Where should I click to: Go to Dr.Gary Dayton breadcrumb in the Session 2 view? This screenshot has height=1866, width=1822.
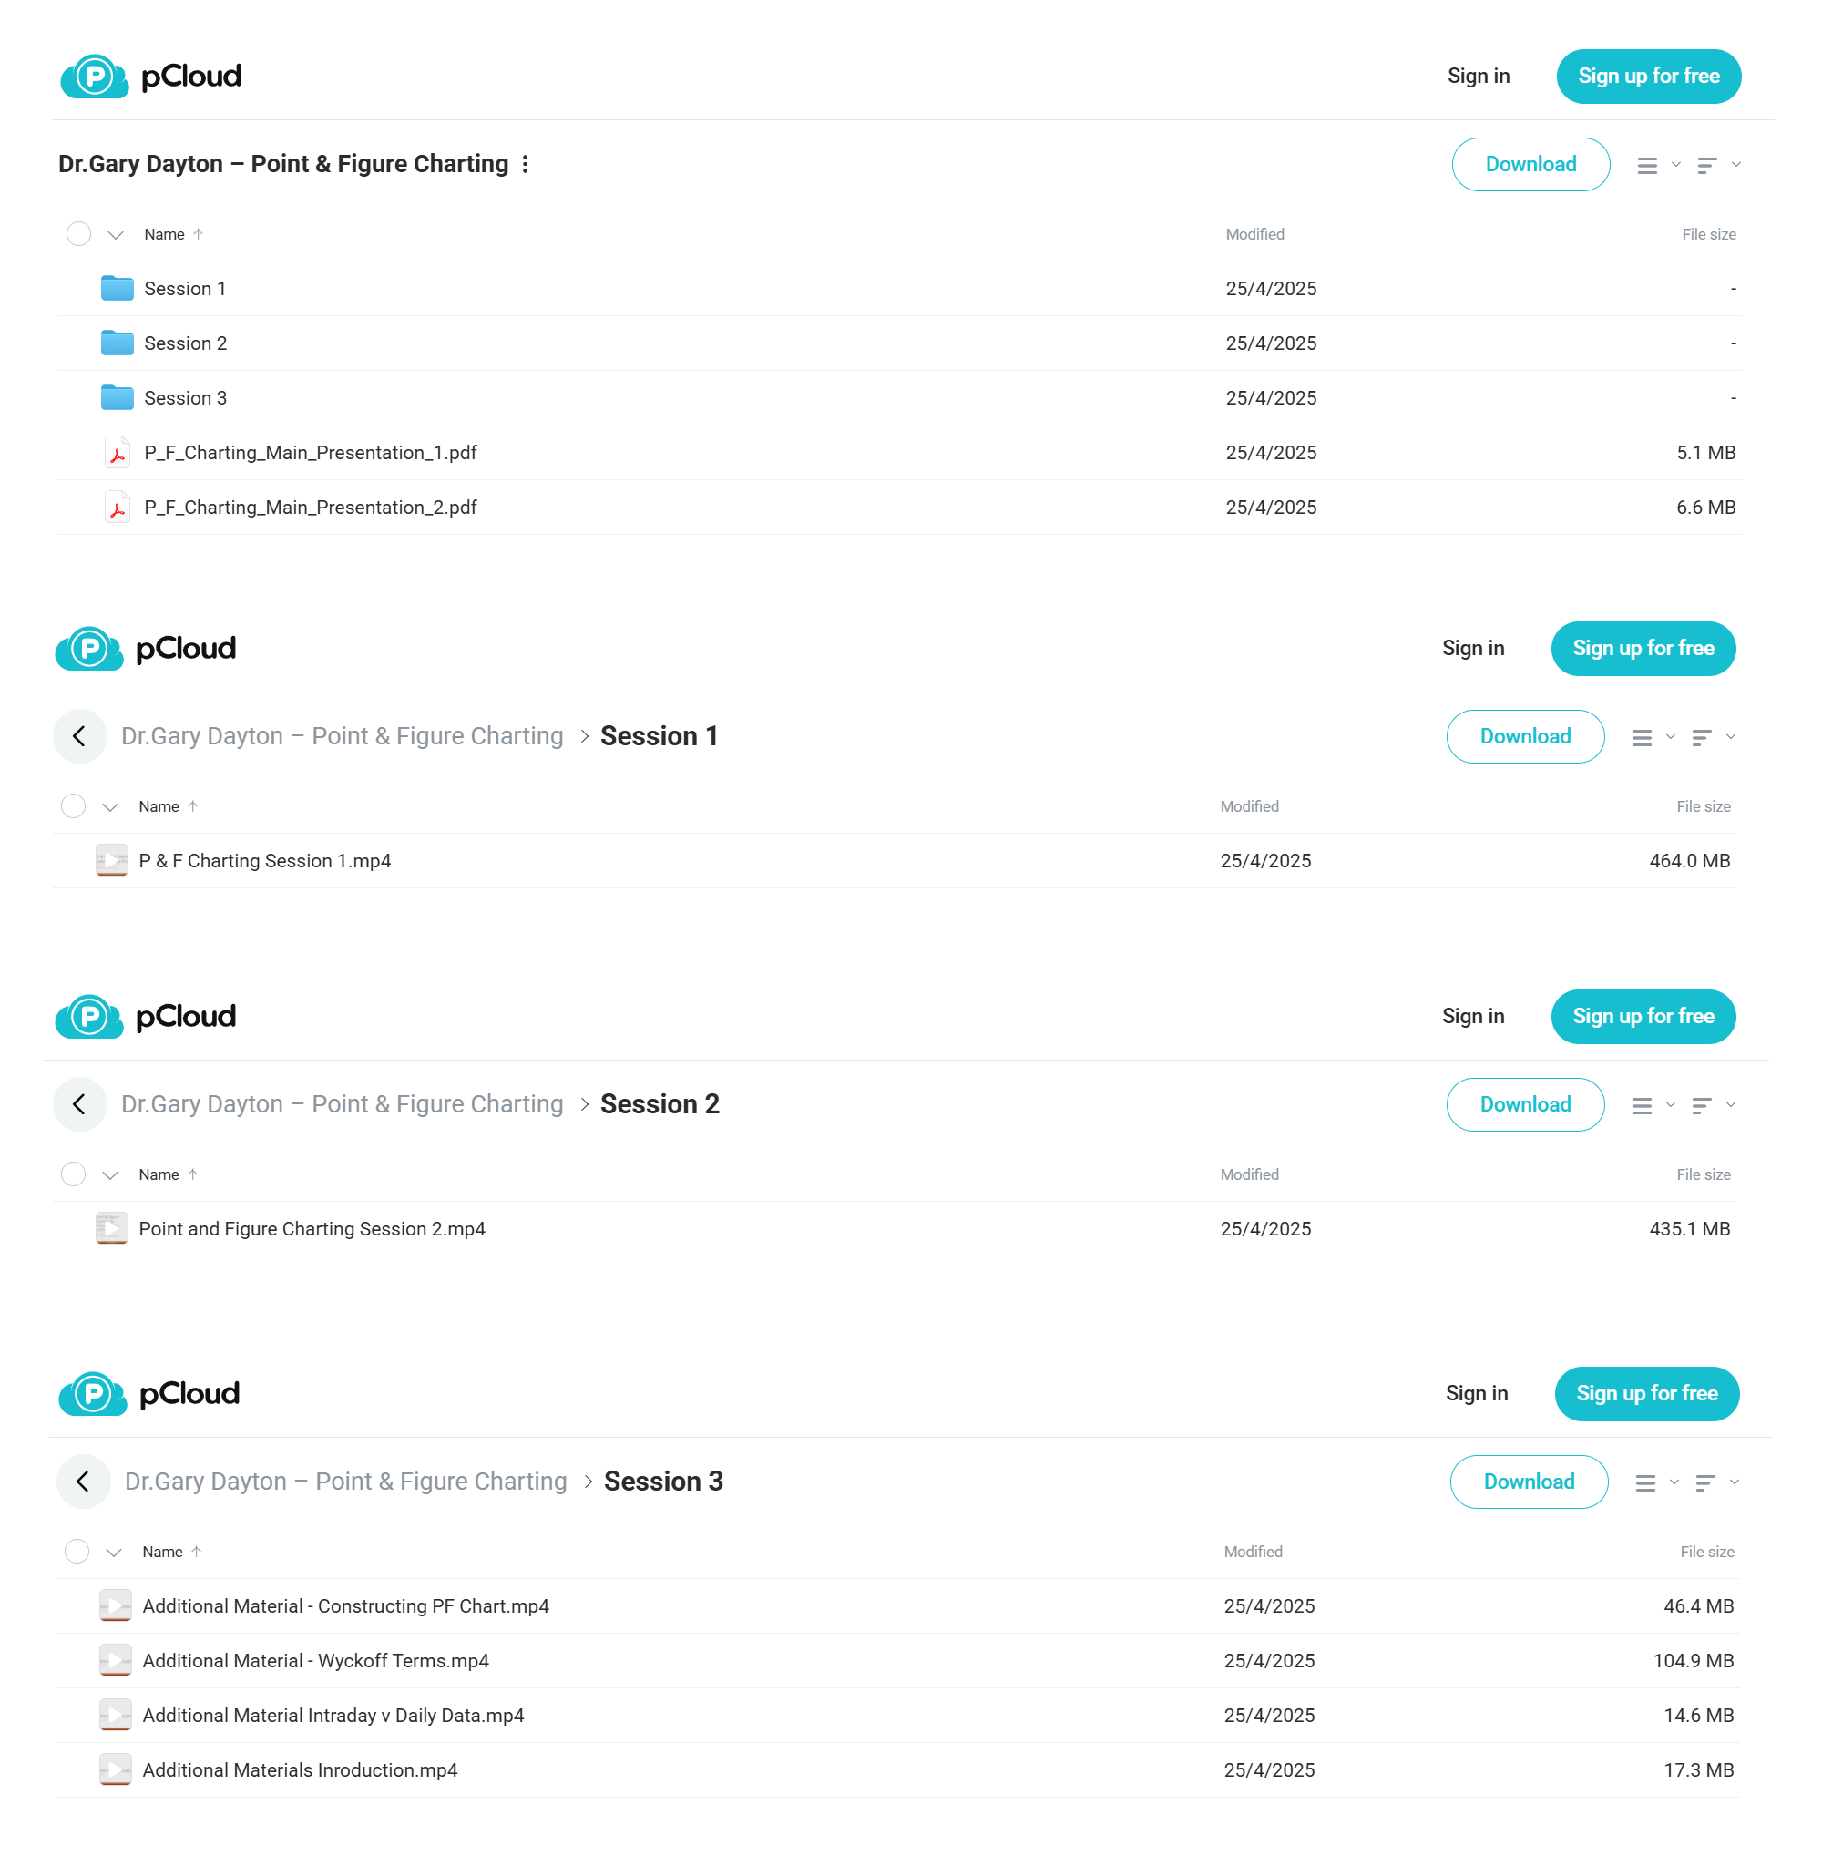tap(342, 1104)
